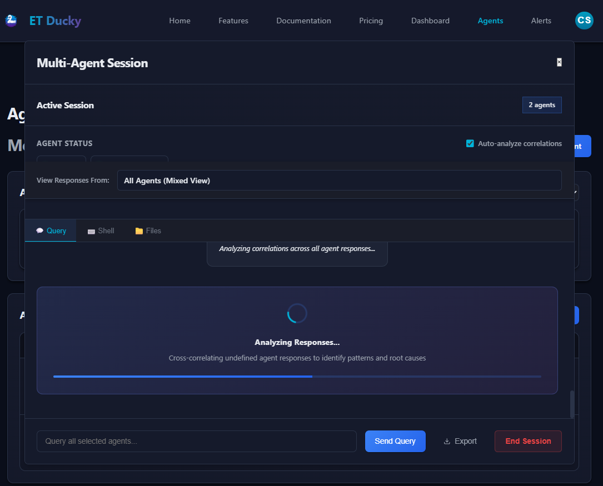Image resolution: width=603 pixels, height=486 pixels.
Task: Click the session panel vertical scrollbar
Action: [x=572, y=404]
